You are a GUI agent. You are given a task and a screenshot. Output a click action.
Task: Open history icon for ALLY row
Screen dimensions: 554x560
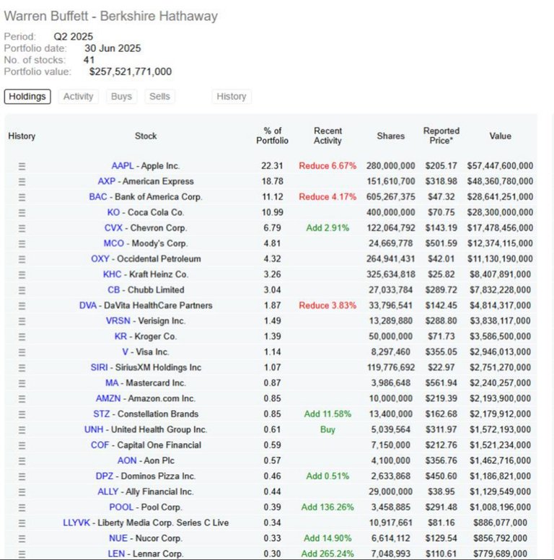(x=22, y=491)
